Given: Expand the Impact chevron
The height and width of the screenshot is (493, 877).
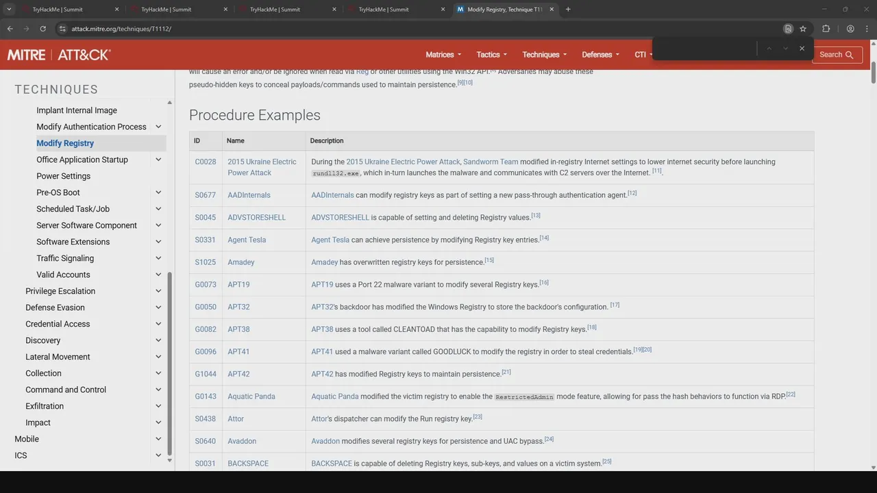Looking at the screenshot, I should pyautogui.click(x=158, y=422).
